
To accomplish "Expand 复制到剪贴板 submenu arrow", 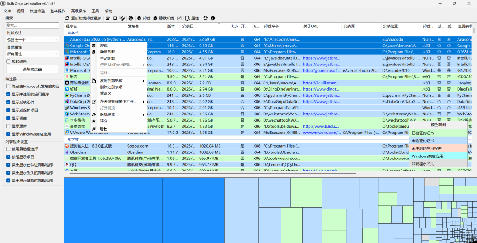I will coord(143,81).
